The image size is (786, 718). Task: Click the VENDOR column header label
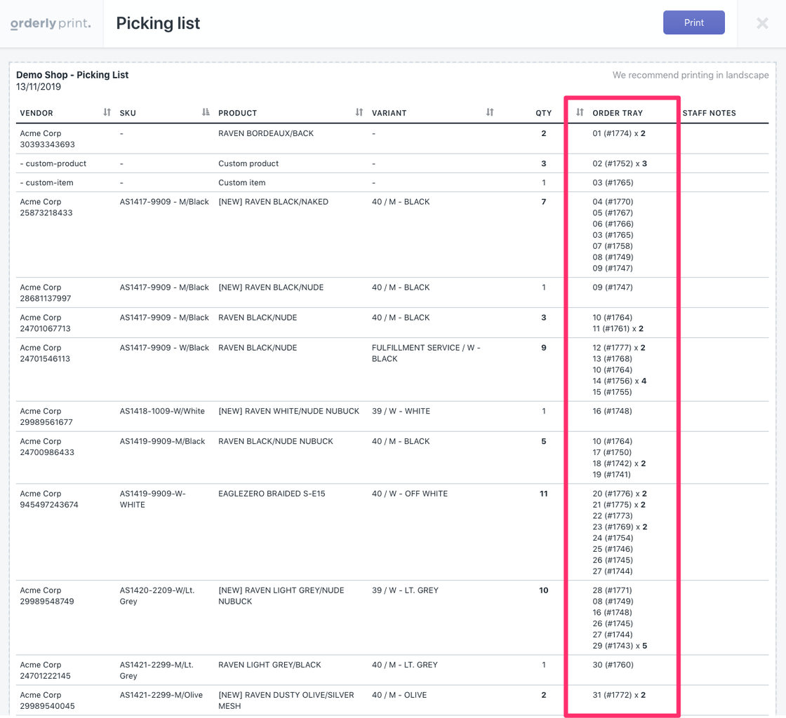tap(36, 113)
